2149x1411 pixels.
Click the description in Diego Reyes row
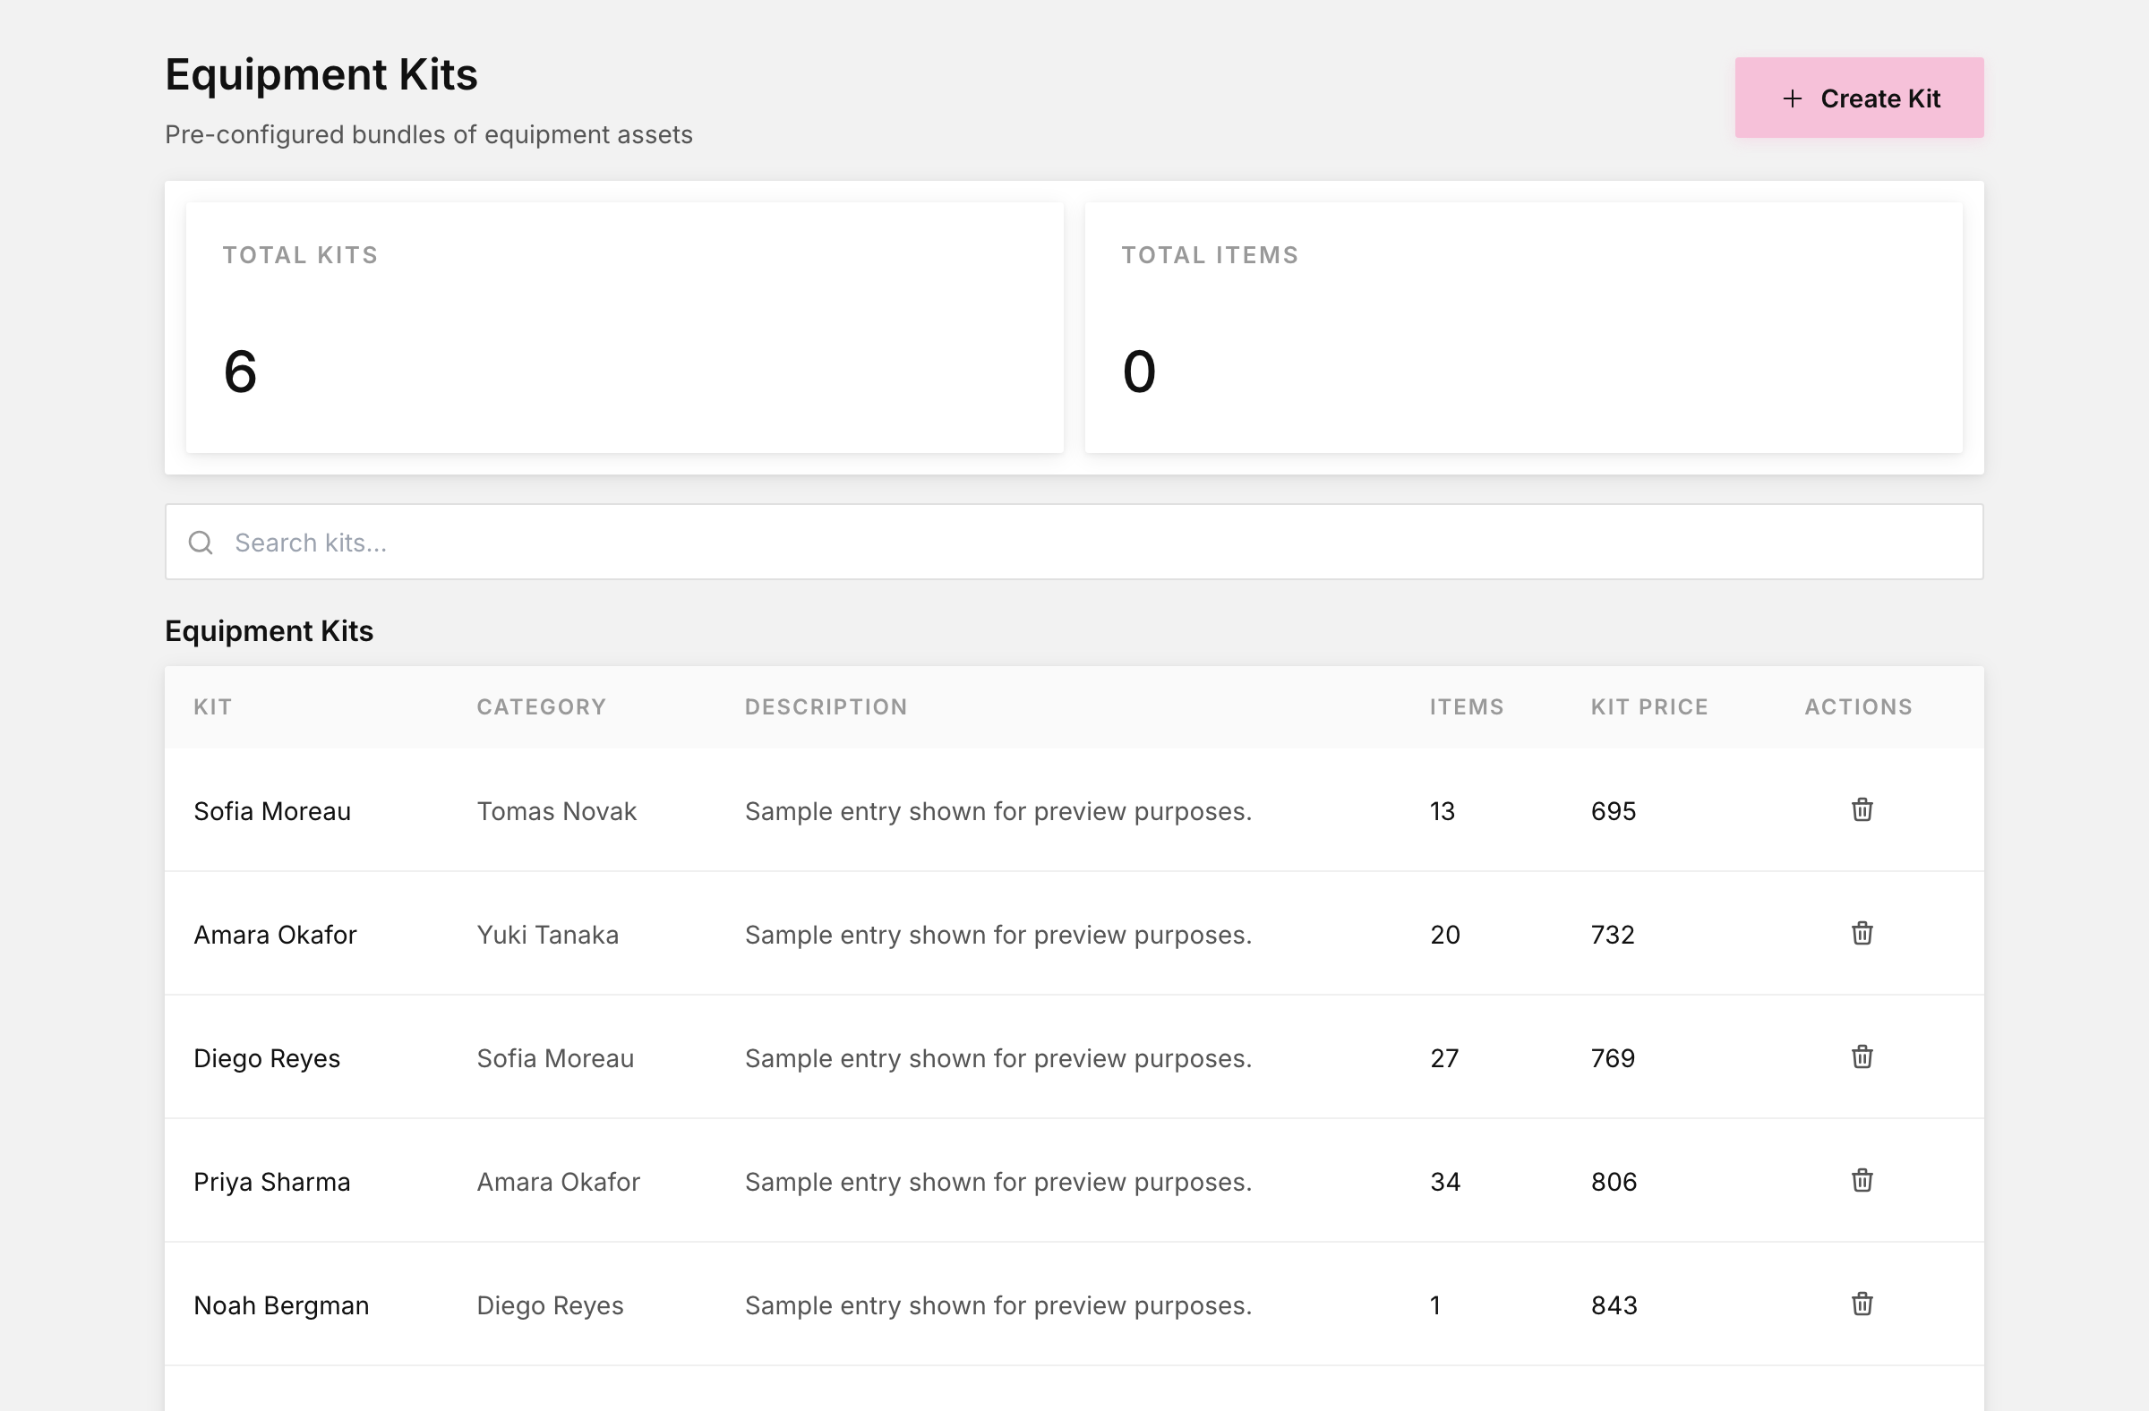[997, 1058]
